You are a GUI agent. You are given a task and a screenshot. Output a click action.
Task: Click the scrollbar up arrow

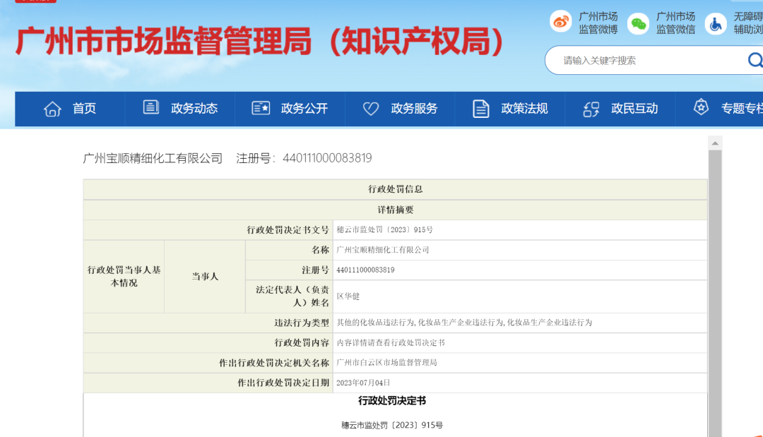715,143
